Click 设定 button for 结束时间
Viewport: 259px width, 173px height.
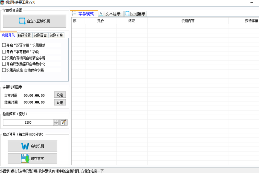(60, 103)
